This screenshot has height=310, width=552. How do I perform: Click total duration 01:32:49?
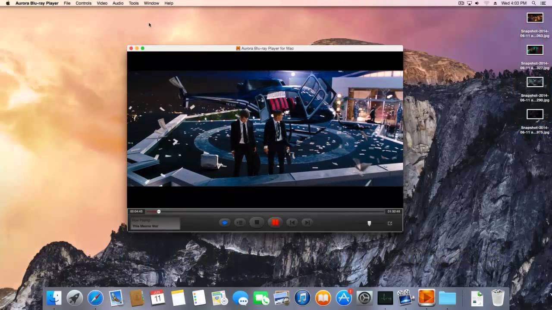pyautogui.click(x=393, y=211)
